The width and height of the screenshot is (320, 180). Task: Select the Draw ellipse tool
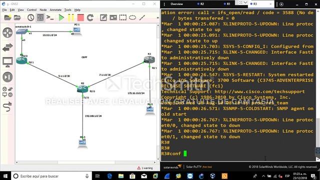pos(132,17)
